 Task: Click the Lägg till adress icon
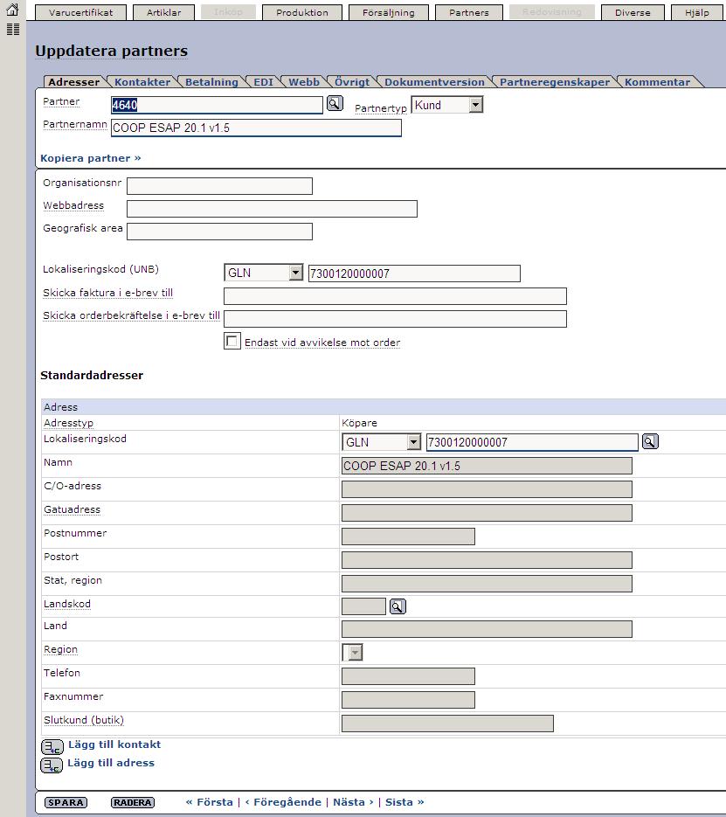click(x=52, y=765)
